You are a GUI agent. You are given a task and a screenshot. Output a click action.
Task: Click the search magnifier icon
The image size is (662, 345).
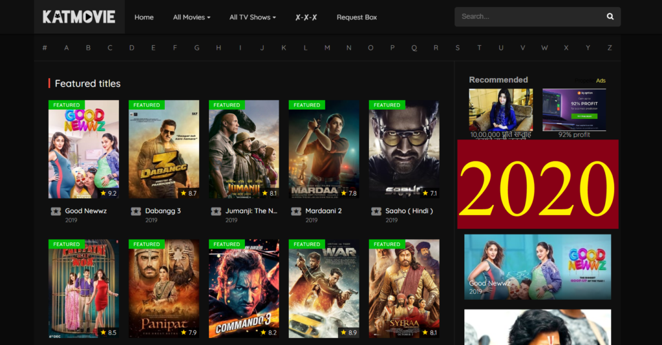pyautogui.click(x=610, y=16)
